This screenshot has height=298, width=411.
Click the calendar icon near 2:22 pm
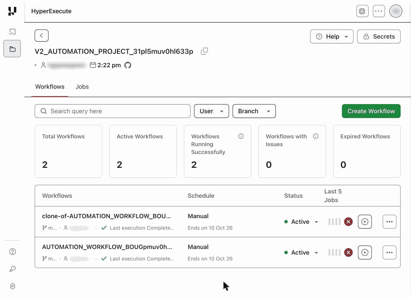pyautogui.click(x=93, y=65)
